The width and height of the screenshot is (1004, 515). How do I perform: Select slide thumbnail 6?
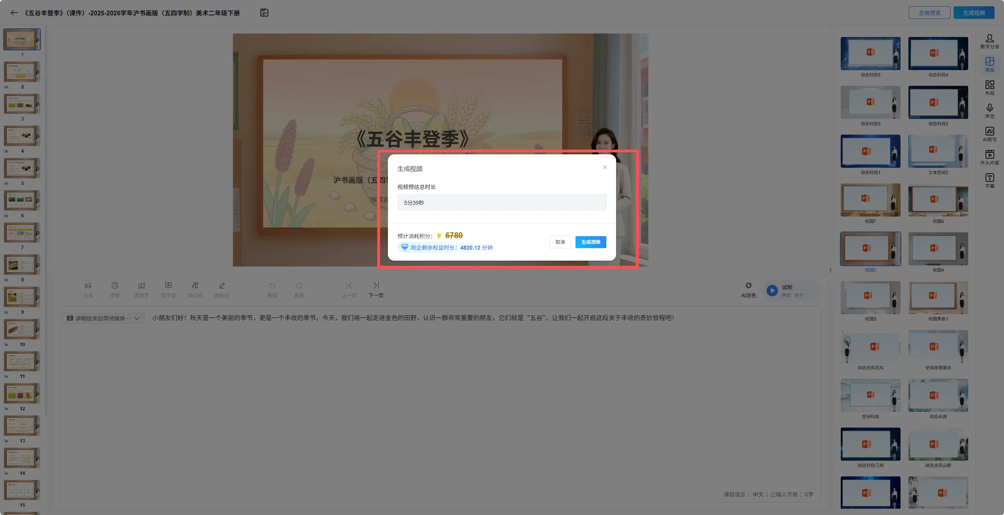22,200
